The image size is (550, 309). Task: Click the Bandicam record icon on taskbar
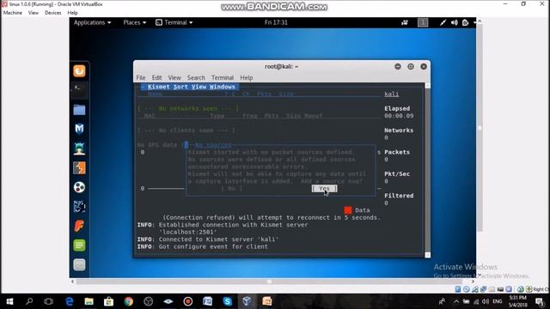coord(187,301)
